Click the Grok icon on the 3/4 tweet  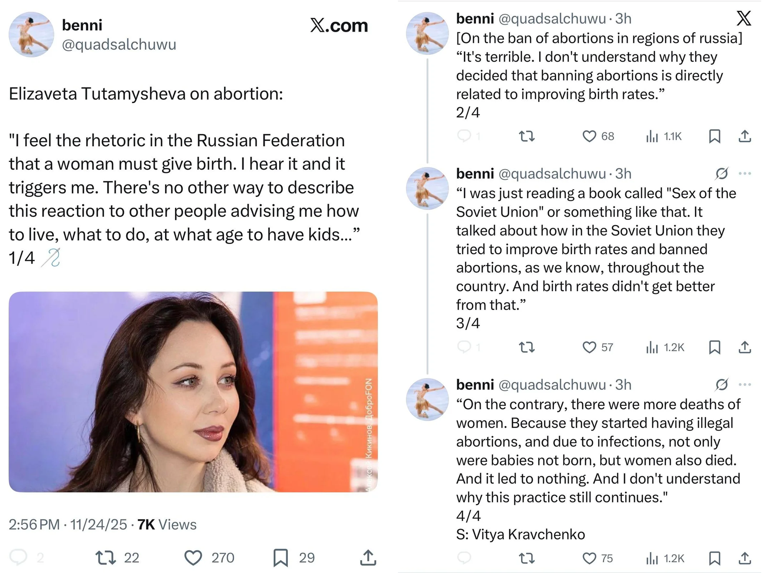pos(721,174)
